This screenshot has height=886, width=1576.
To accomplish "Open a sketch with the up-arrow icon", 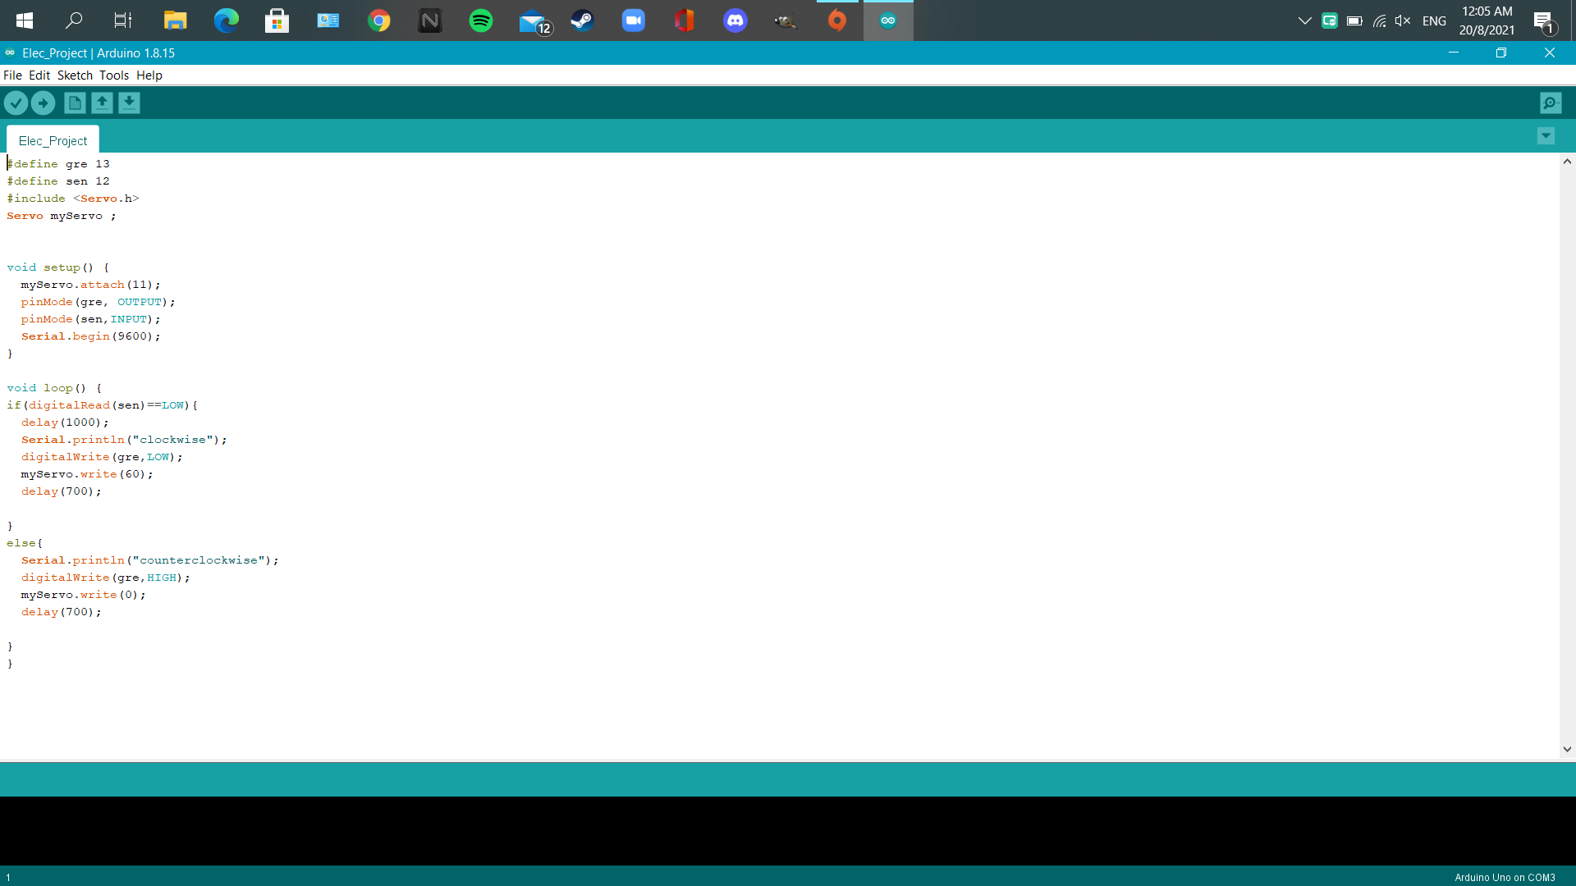I will (102, 103).
